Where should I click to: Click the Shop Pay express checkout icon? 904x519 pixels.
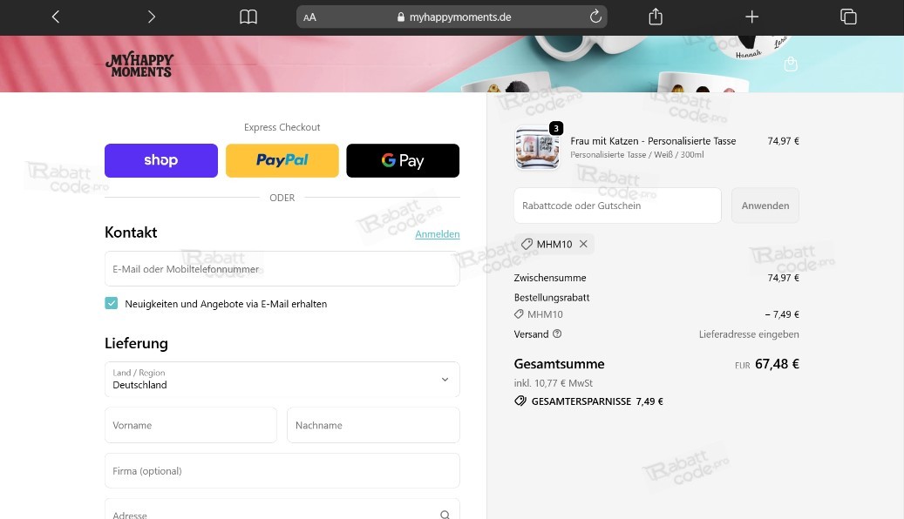160,160
